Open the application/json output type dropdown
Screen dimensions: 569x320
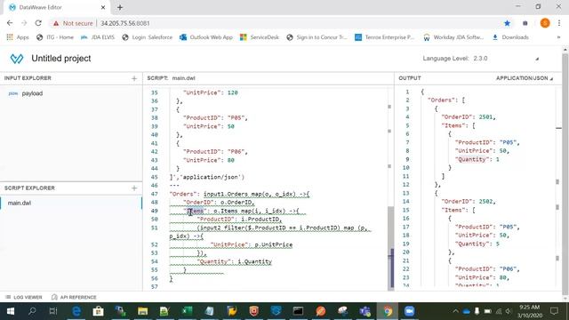[525, 78]
